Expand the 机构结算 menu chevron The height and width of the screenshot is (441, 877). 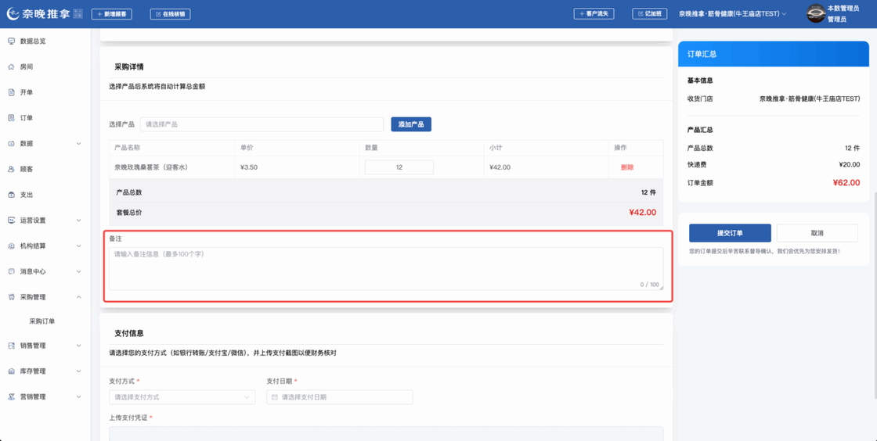[79, 246]
